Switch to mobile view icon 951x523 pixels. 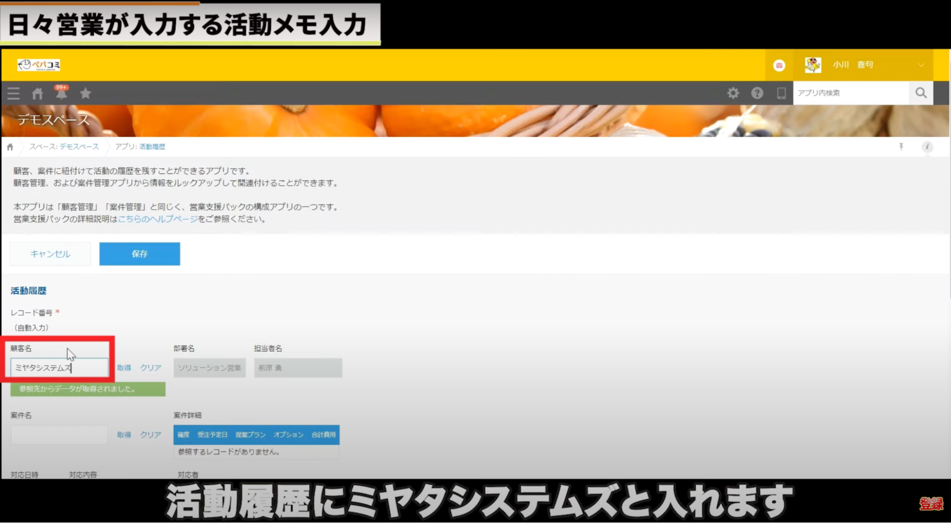click(x=781, y=93)
